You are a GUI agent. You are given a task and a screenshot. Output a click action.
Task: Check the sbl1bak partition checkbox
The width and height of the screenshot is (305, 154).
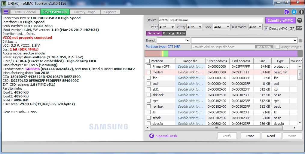click(149, 95)
